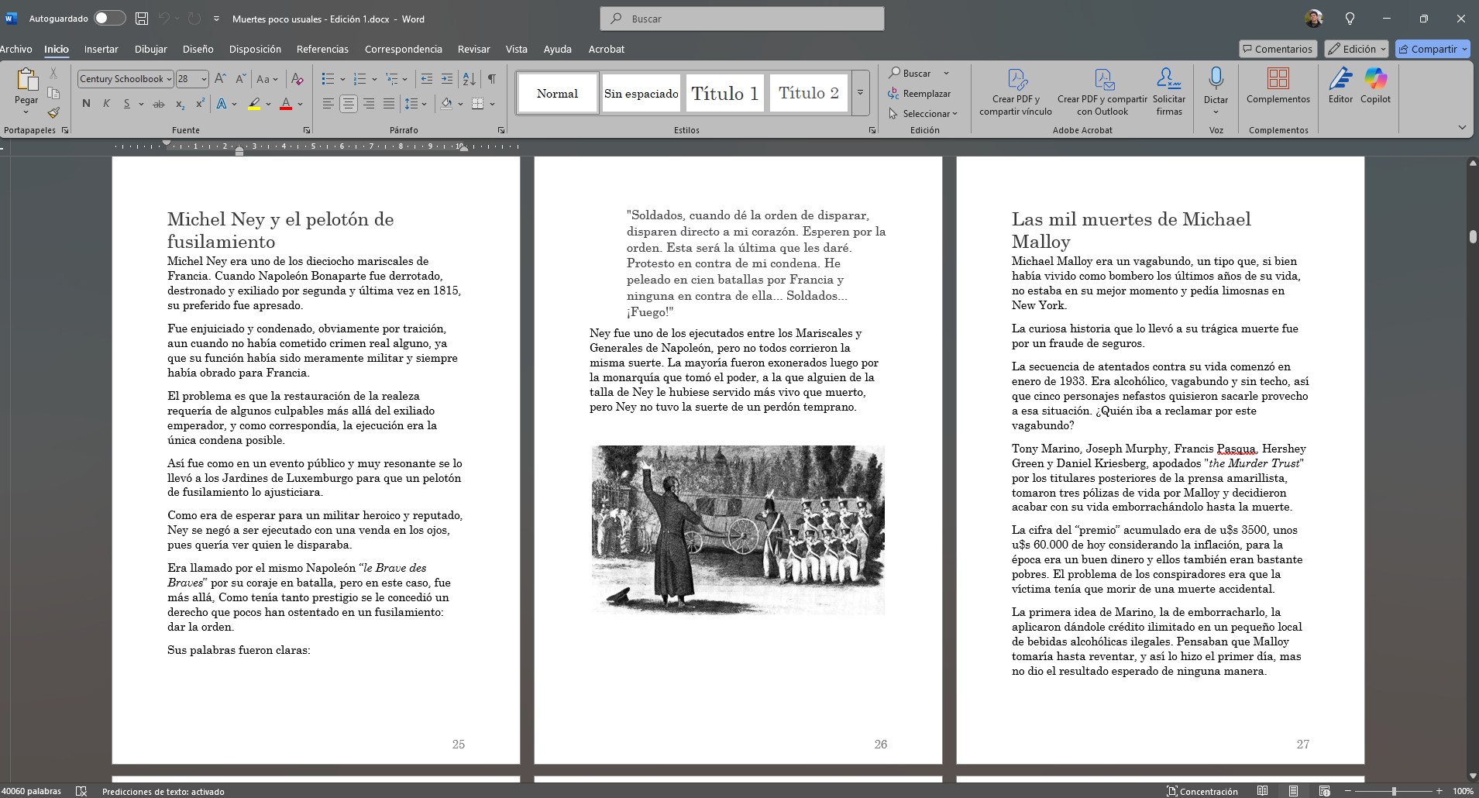Click the Clear All Formatting icon
1479x798 pixels.
[297, 79]
